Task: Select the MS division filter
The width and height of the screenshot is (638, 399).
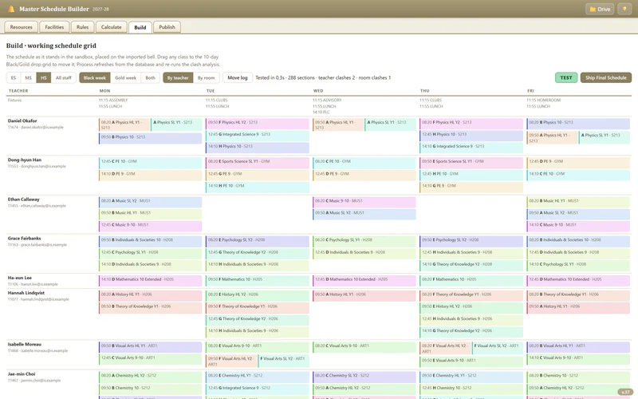Action: (29, 77)
